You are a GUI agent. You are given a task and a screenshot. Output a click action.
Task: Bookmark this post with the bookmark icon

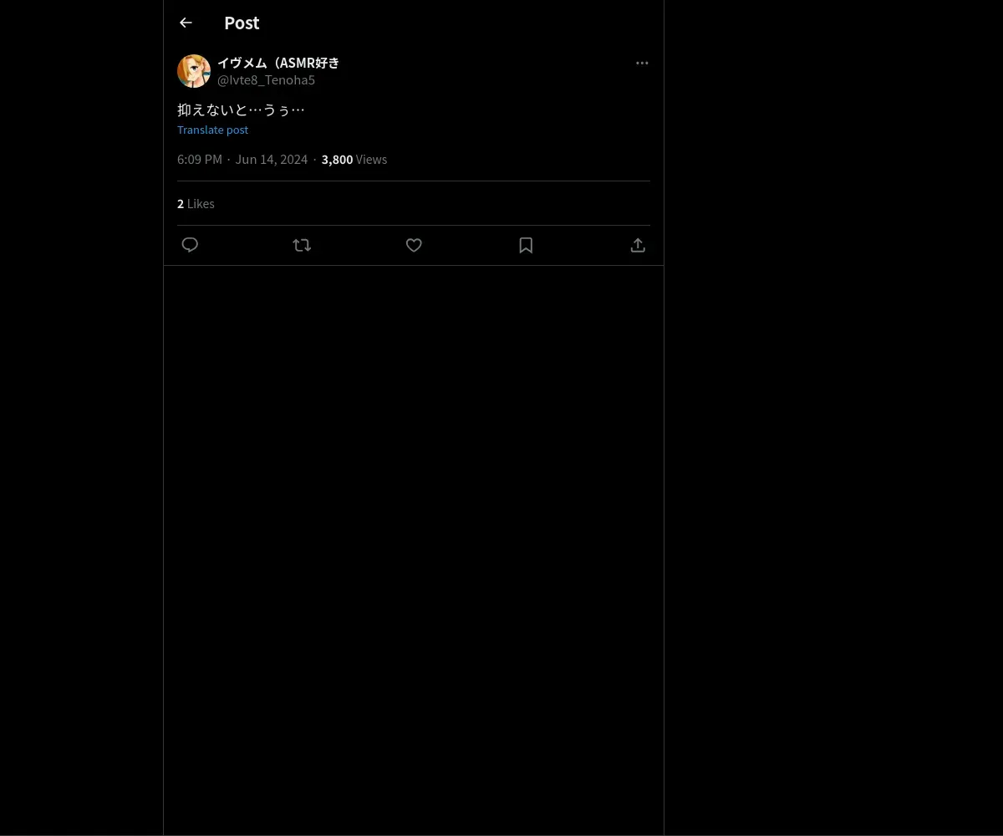pyautogui.click(x=526, y=245)
